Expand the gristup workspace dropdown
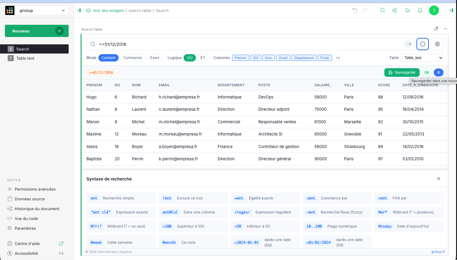 coord(42,10)
